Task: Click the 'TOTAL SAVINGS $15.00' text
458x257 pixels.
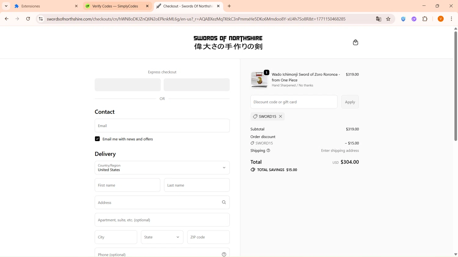Action: [277, 170]
